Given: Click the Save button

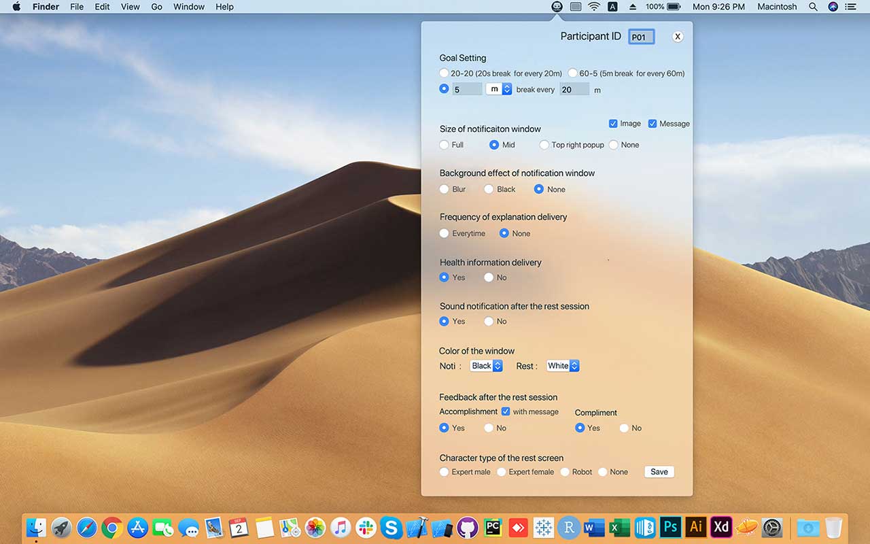Looking at the screenshot, I should [659, 472].
